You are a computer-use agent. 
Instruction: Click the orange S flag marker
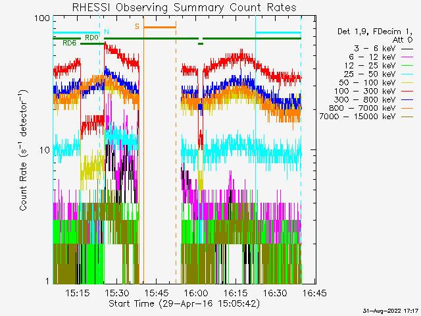coord(137,26)
